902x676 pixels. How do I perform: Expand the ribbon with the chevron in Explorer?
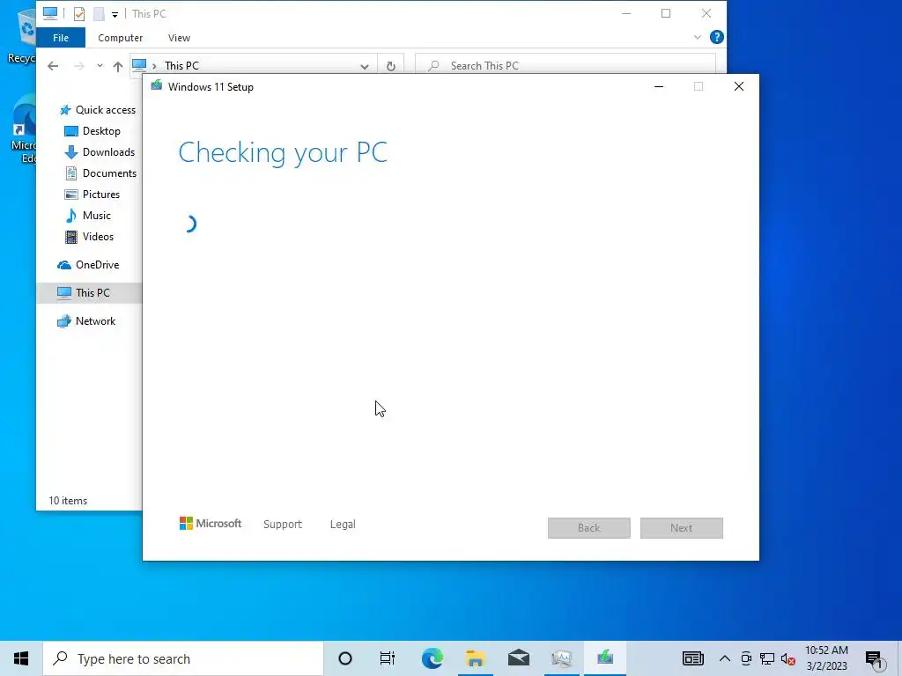pyautogui.click(x=698, y=37)
